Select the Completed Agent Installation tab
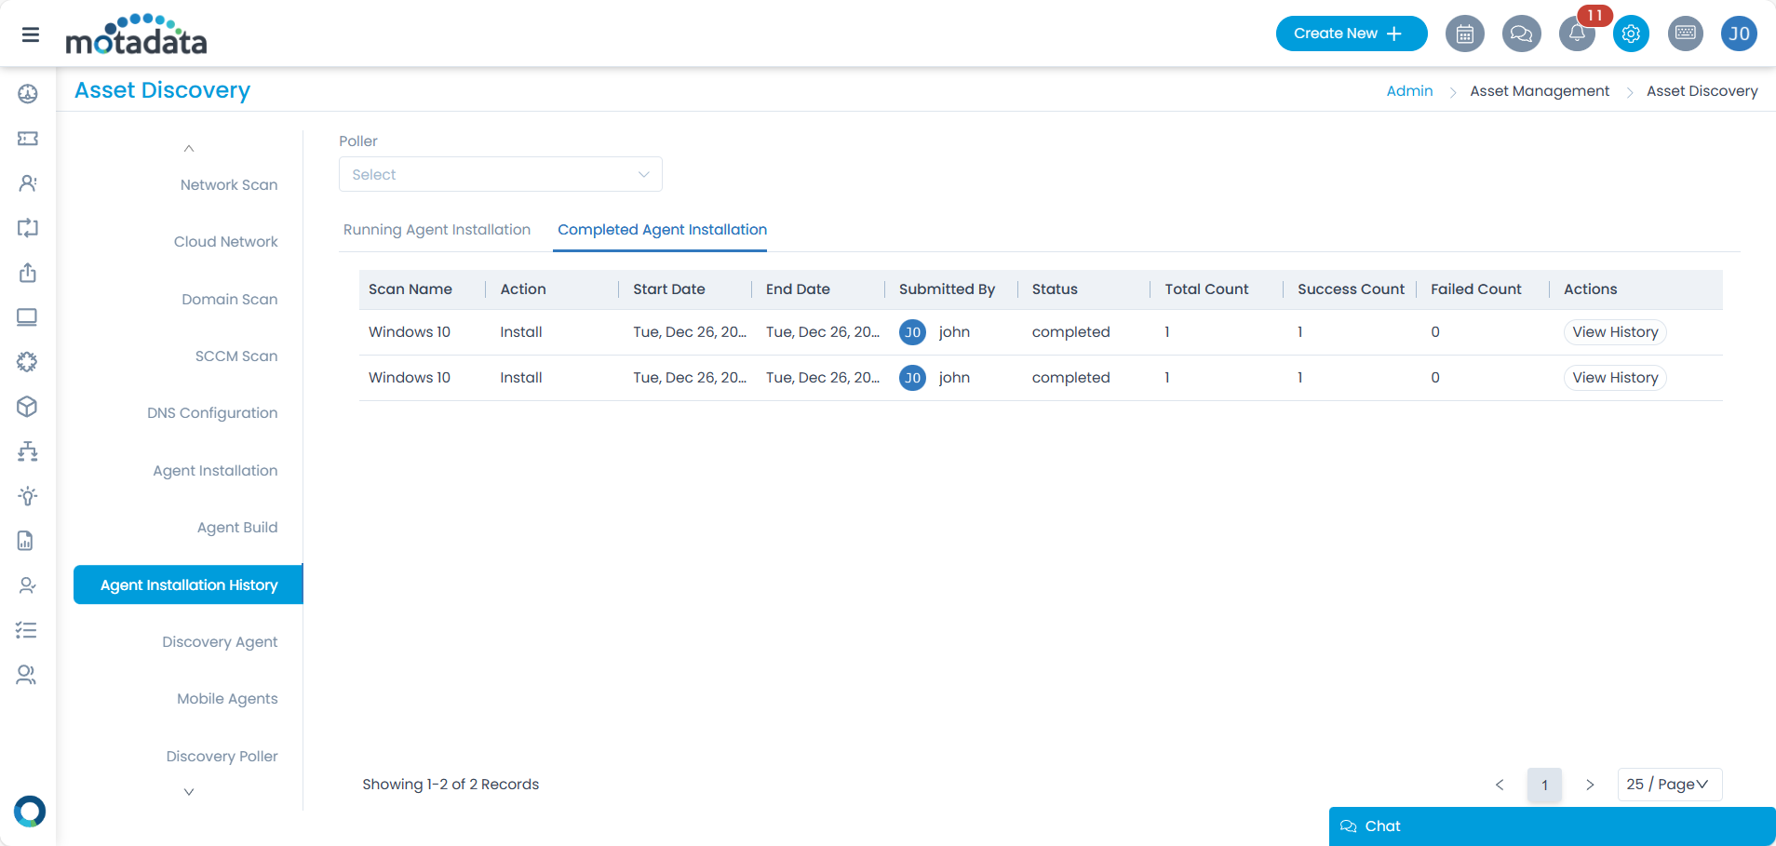 tap(662, 230)
